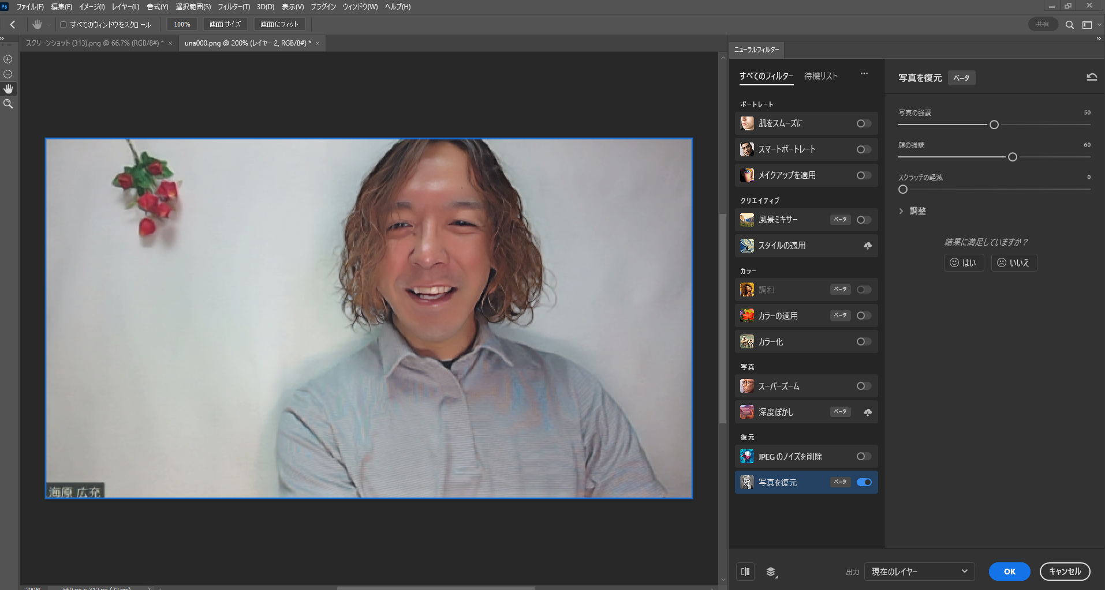Select the Zoom tool magnifier icon
This screenshot has width=1105, height=590.
pyautogui.click(x=8, y=104)
